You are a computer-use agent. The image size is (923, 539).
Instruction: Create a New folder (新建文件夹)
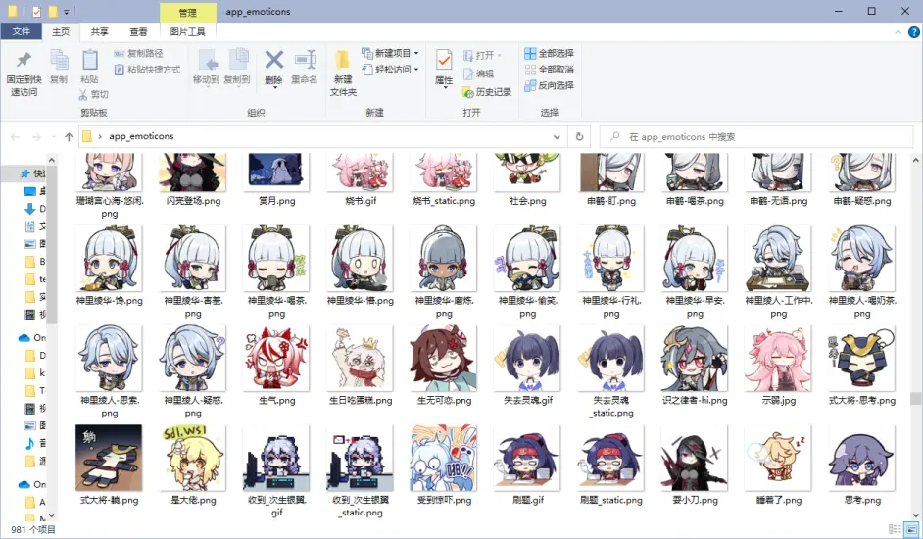tap(343, 72)
